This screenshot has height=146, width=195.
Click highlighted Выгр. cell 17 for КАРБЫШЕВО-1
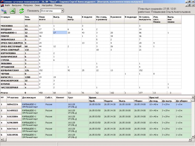(60, 33)
